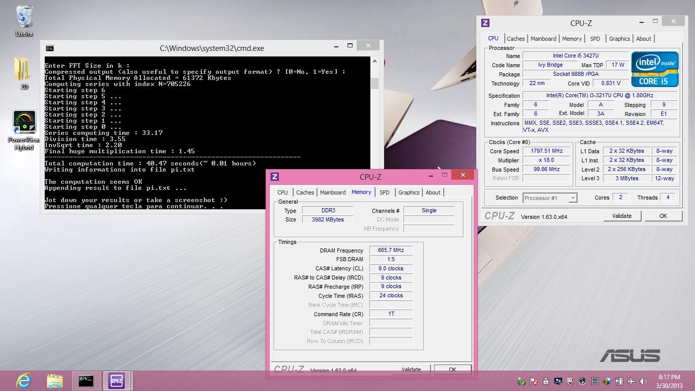The image size is (695, 391).
Task: Open Memory tab in right CPU-Z window
Action: point(572,39)
